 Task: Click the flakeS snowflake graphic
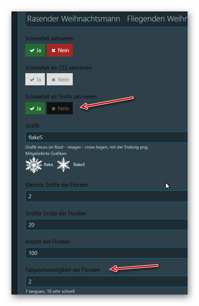pos(63,165)
